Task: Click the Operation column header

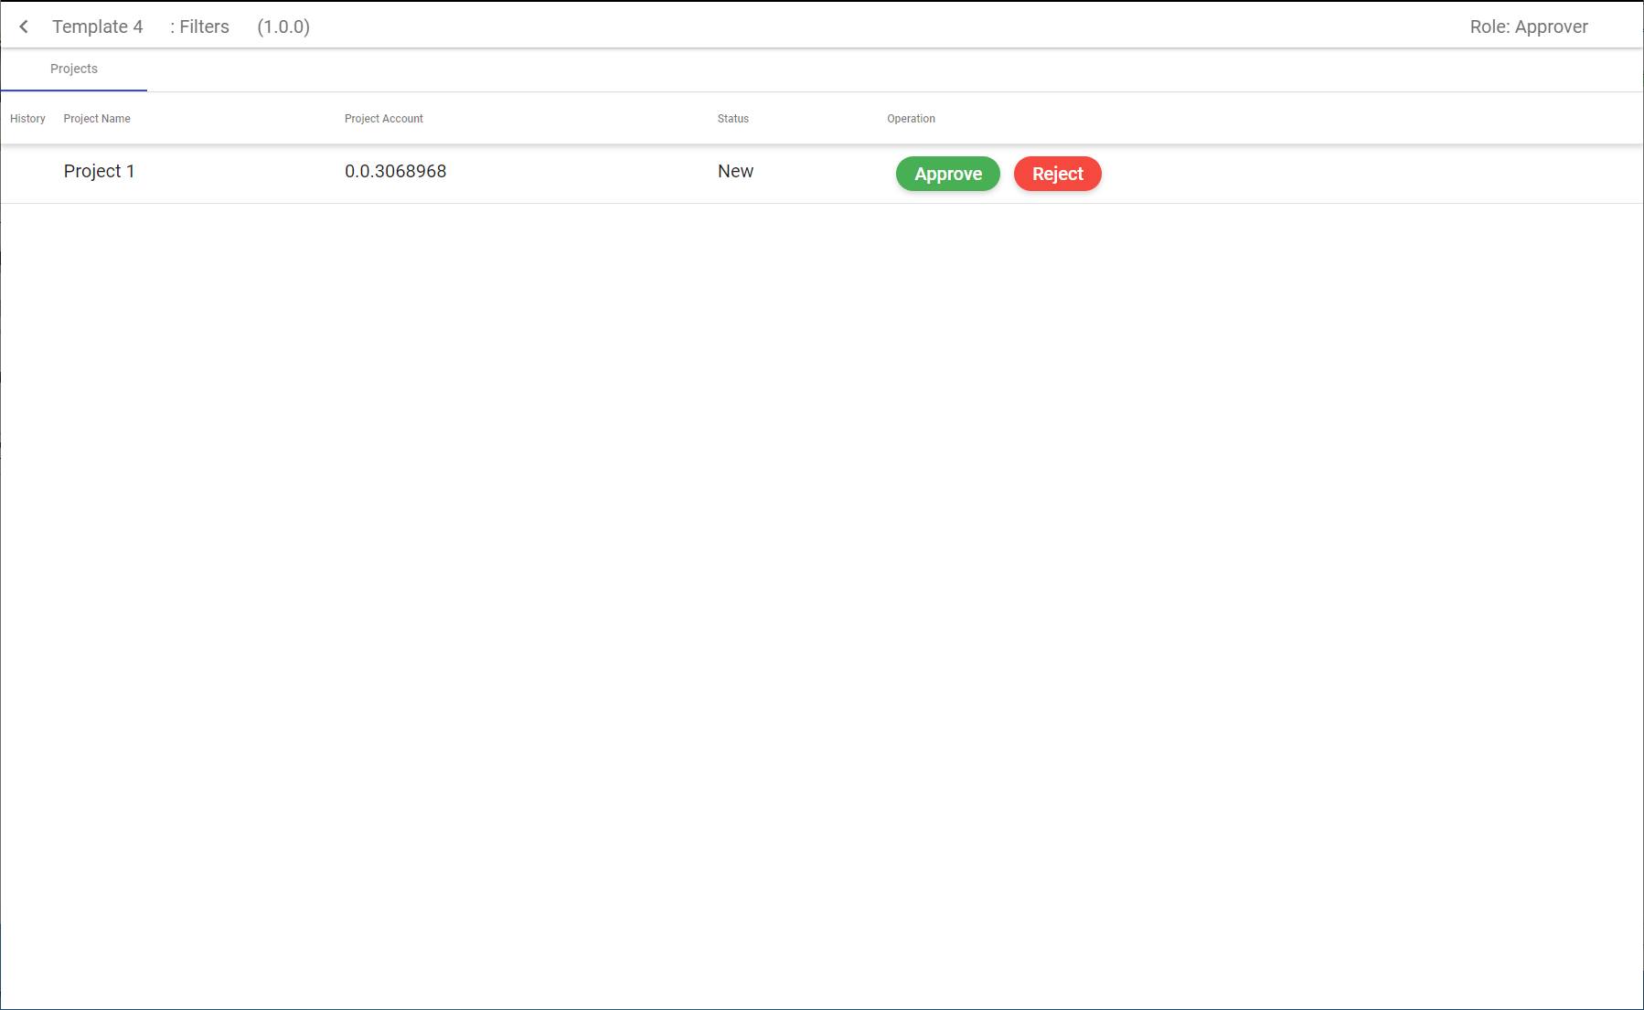Action: (x=911, y=119)
